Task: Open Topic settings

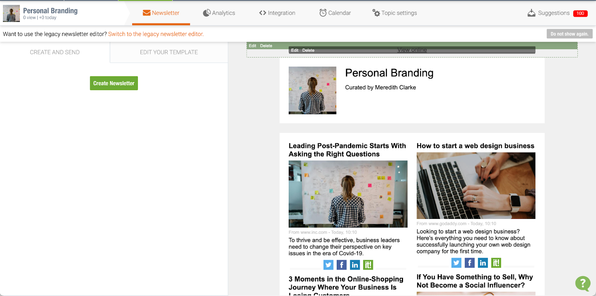Action: [394, 13]
